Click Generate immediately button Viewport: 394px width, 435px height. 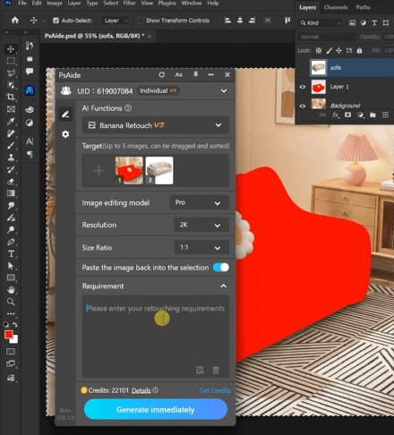[156, 410]
